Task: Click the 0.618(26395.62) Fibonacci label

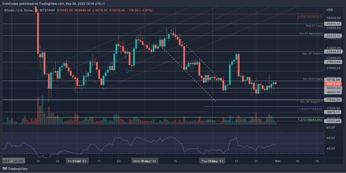Action: pos(310,16)
